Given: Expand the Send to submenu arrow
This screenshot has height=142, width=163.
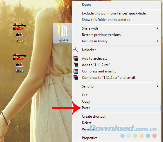Looking at the screenshot, I should pos(157,86).
